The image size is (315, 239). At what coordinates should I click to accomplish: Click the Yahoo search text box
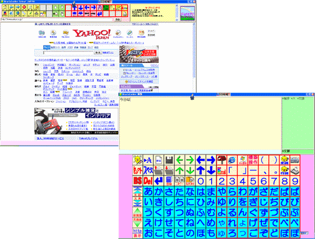tap(68, 52)
